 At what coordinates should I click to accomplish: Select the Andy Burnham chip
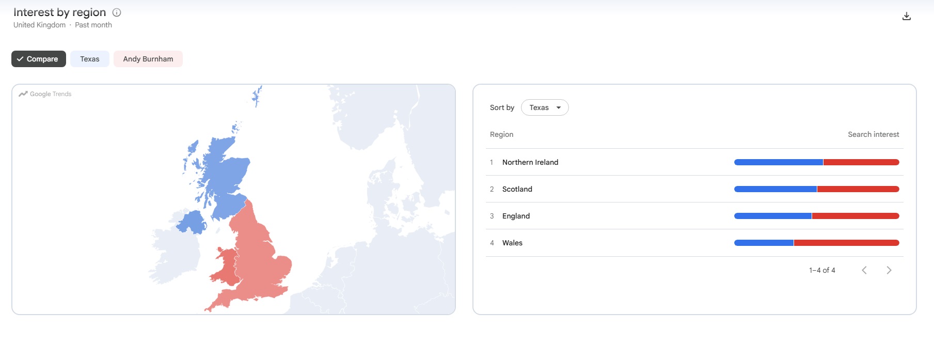click(148, 59)
